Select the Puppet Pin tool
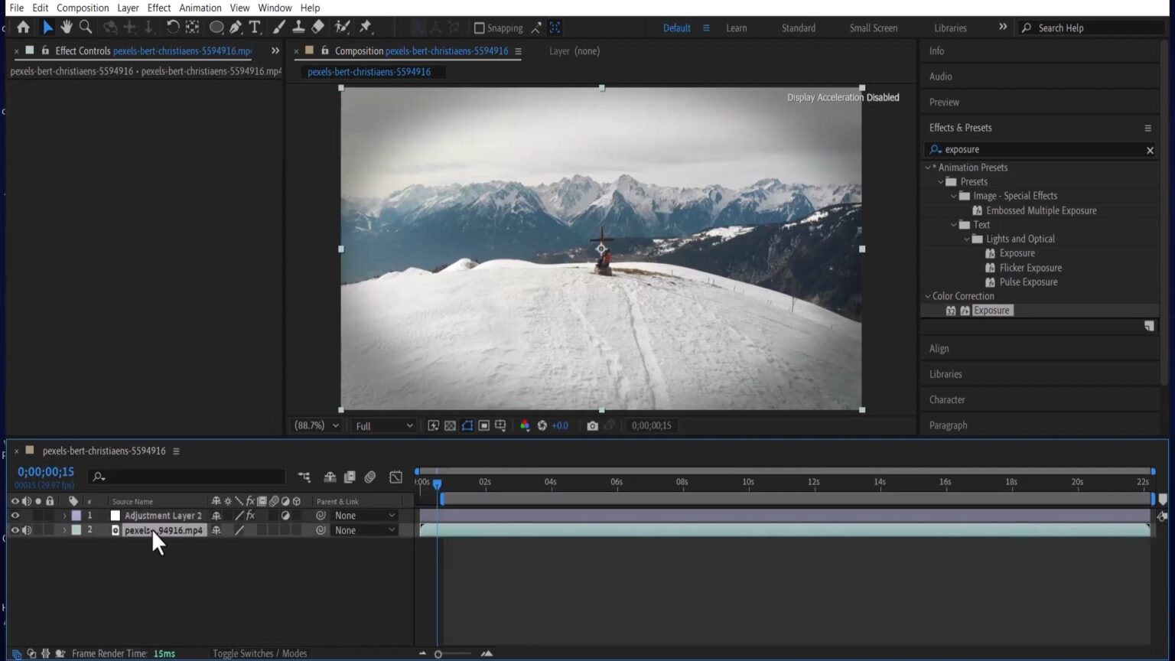 (366, 28)
